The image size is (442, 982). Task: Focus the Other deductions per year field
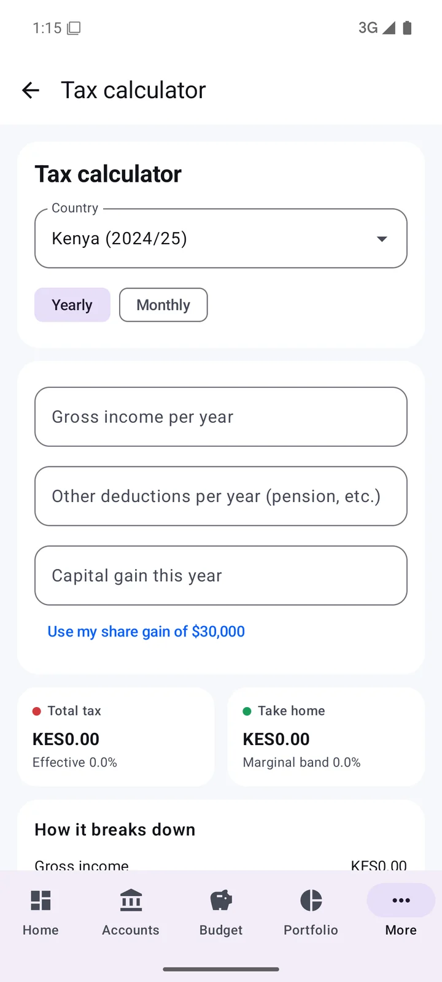[221, 496]
